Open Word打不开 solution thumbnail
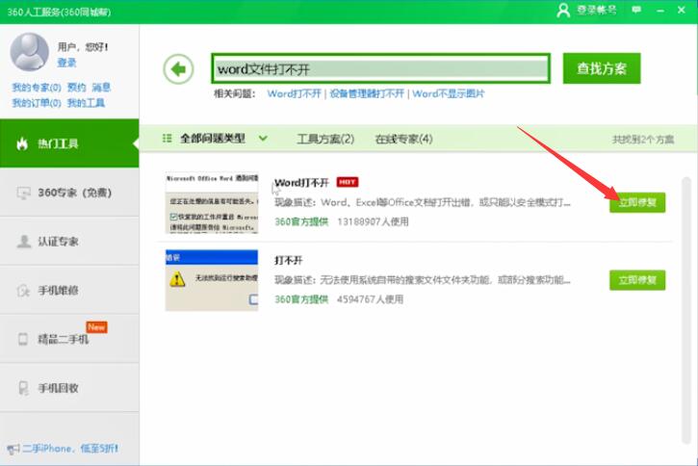 [212, 202]
